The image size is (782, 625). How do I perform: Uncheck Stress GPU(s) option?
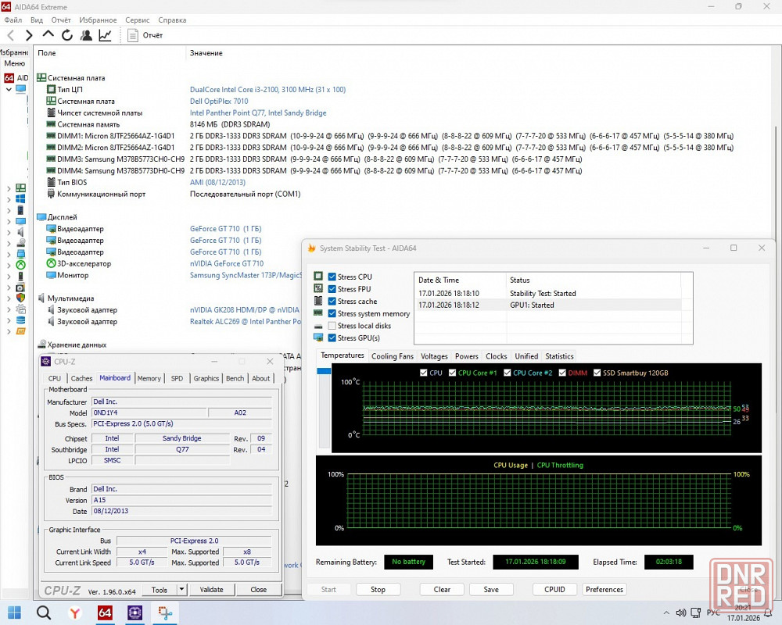[332, 338]
